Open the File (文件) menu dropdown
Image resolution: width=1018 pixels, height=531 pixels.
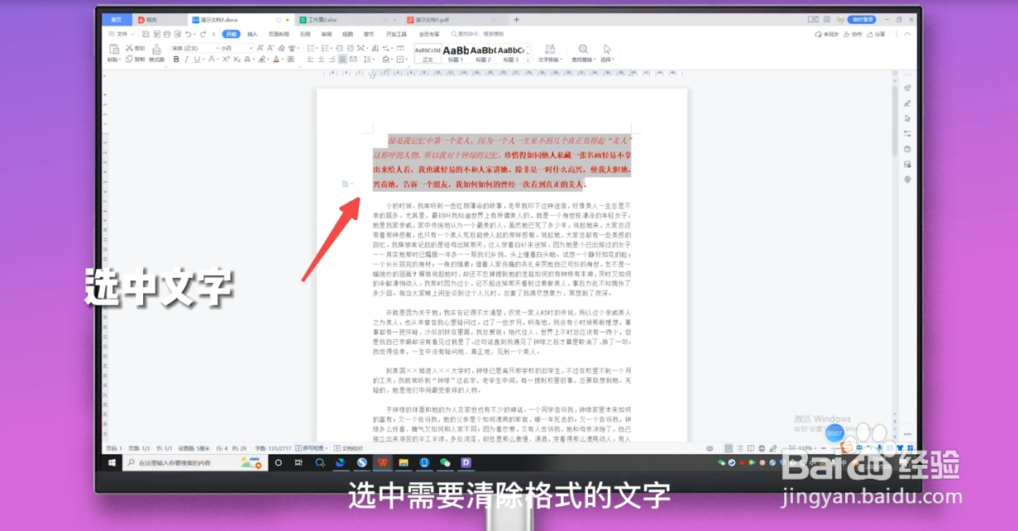(122, 34)
